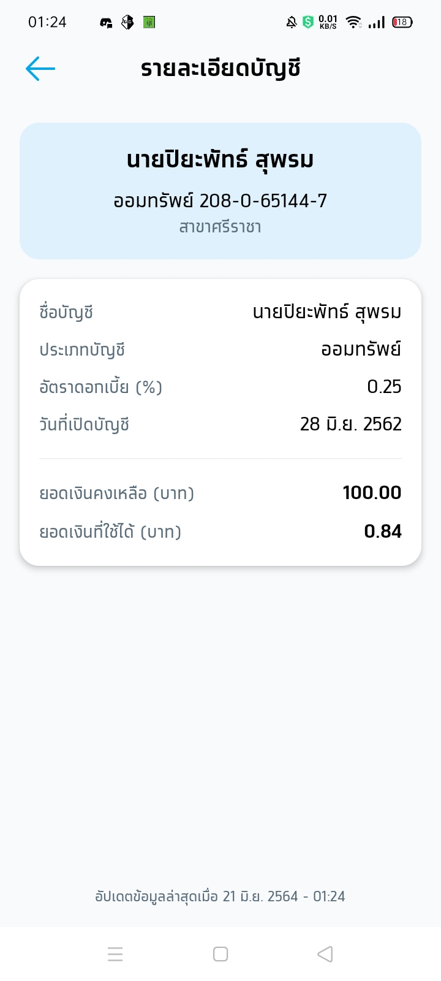Tap account number 208-0-65144-7
The height and width of the screenshot is (981, 441).
(263, 200)
